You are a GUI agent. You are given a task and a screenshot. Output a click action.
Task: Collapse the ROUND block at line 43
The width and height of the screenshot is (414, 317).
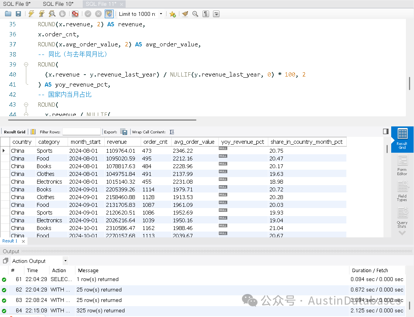[26, 104]
